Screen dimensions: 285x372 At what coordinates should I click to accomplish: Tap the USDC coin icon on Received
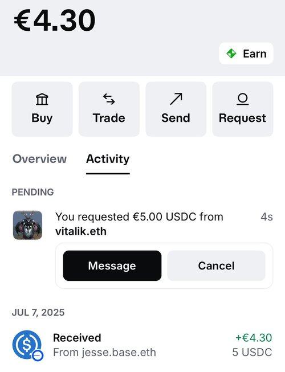pos(27,345)
